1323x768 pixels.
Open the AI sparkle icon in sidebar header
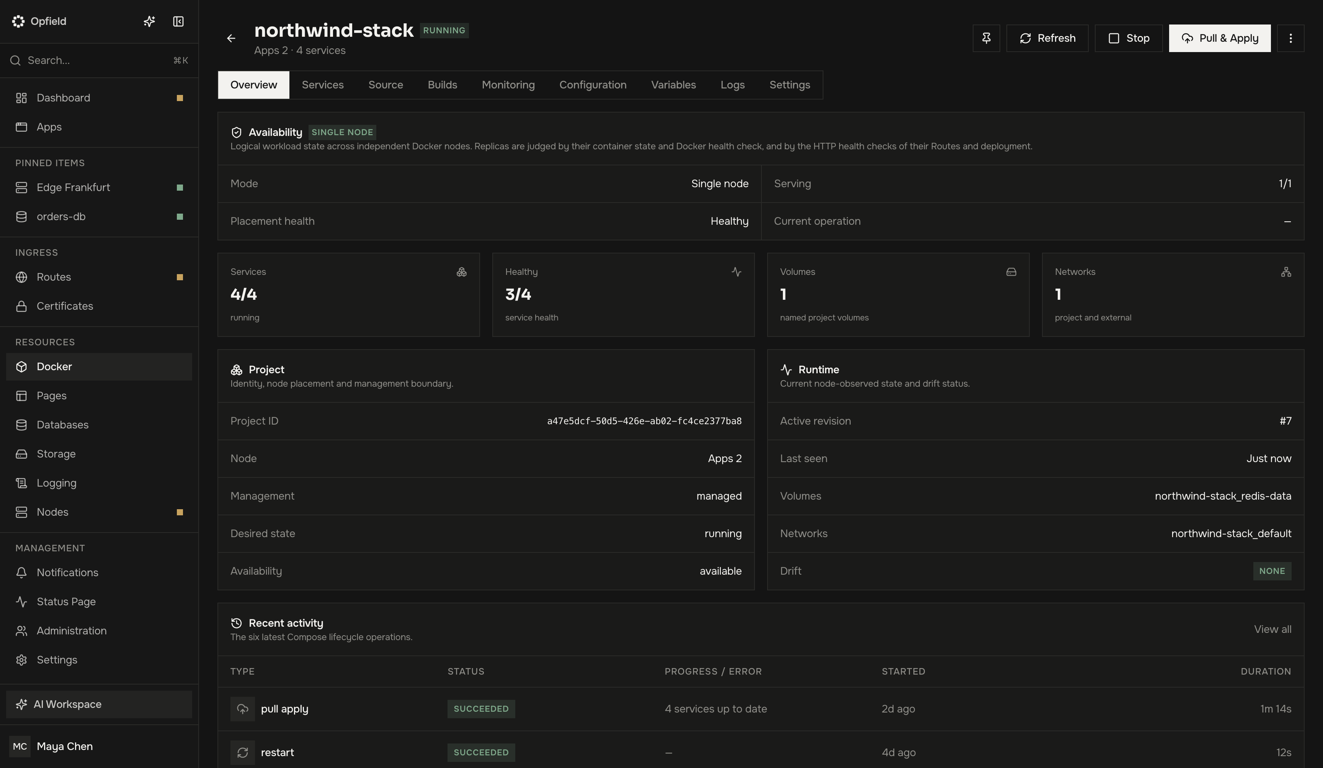[149, 21]
